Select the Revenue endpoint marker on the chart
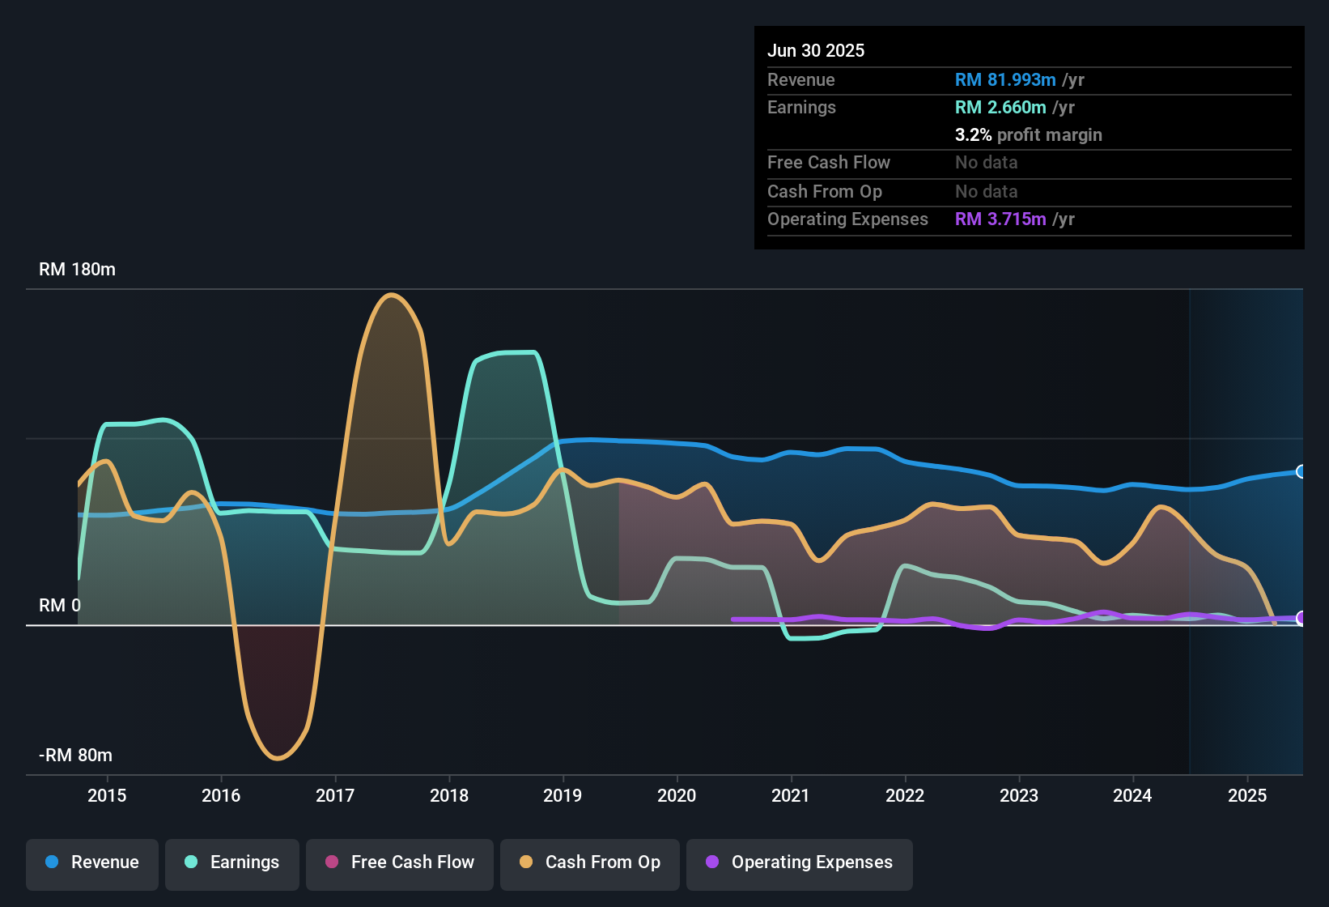 1301,471
